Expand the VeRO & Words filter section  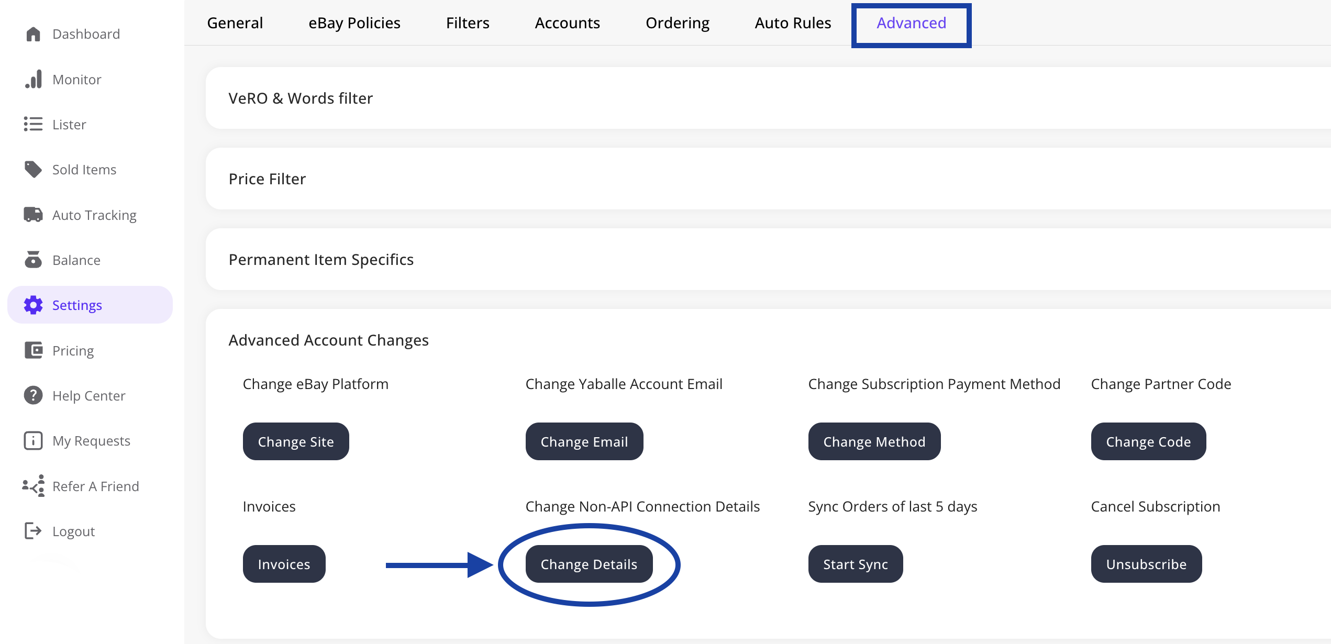click(301, 98)
